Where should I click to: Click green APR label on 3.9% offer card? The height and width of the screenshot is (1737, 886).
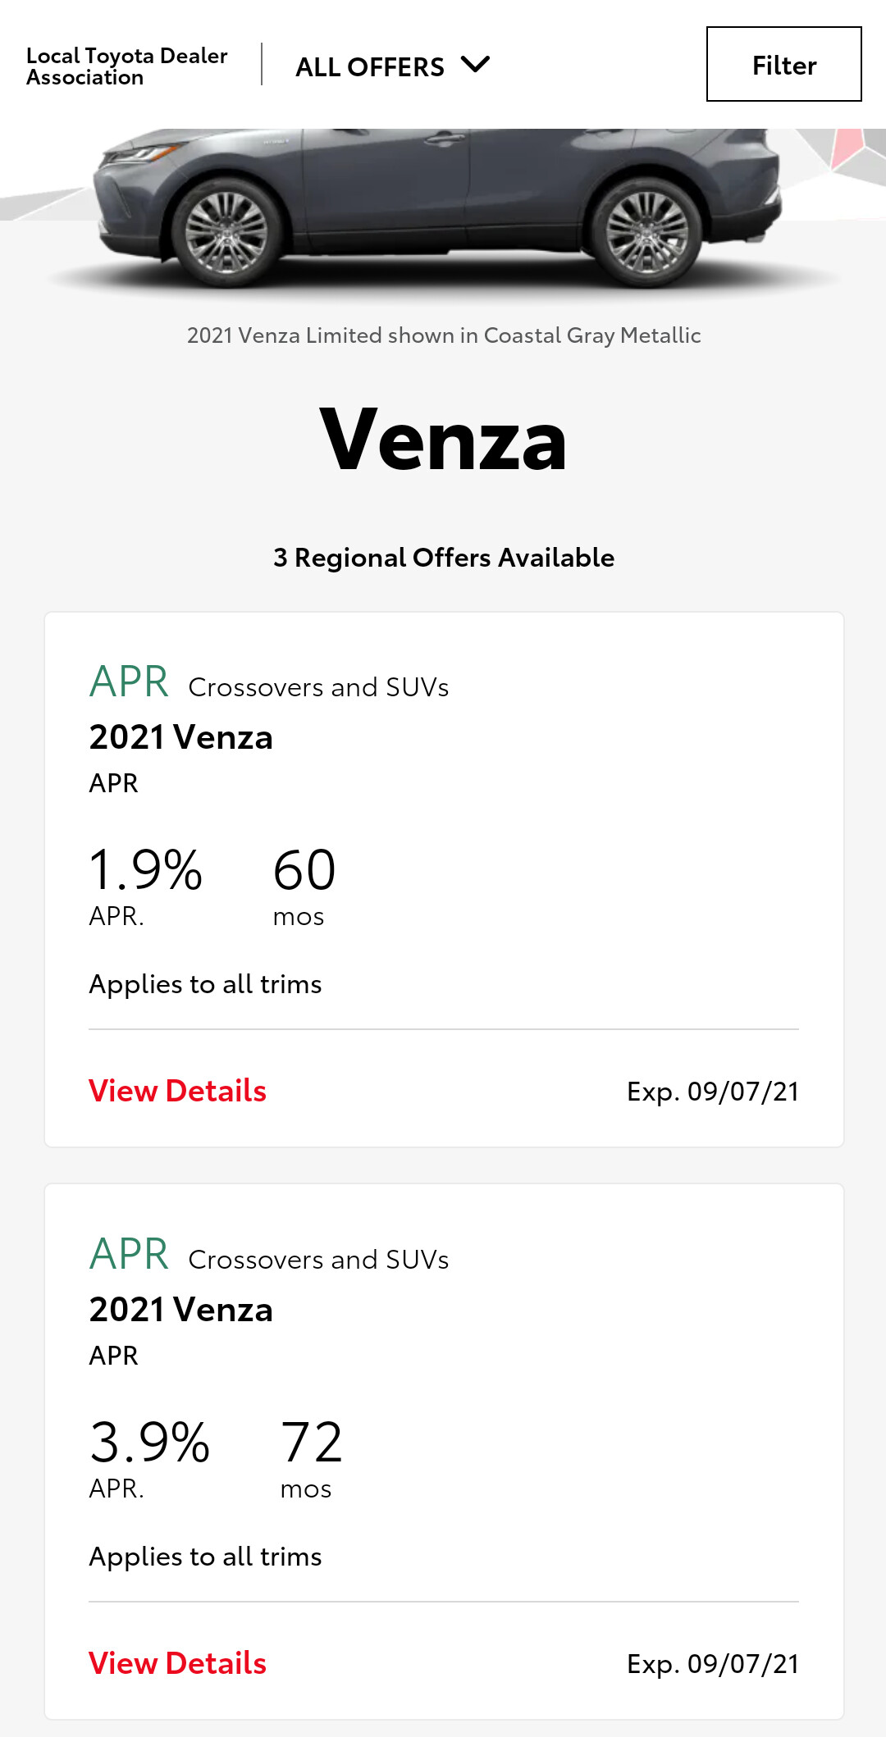(x=129, y=1255)
